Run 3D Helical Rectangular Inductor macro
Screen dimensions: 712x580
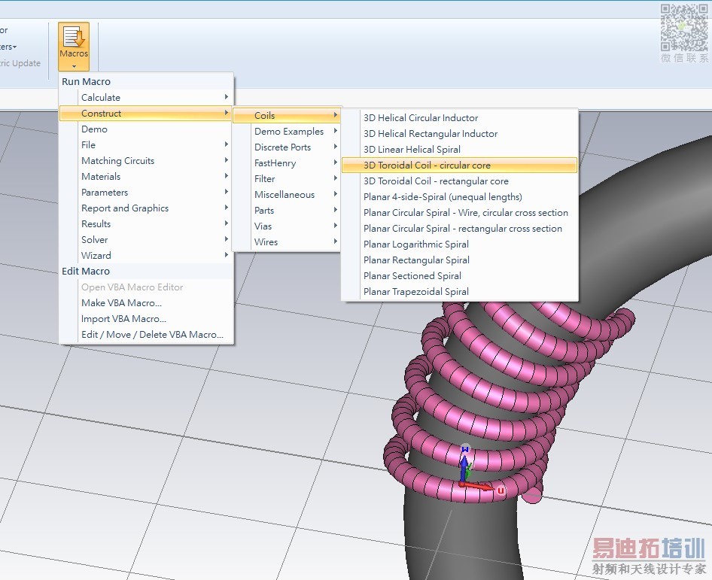pos(460,134)
